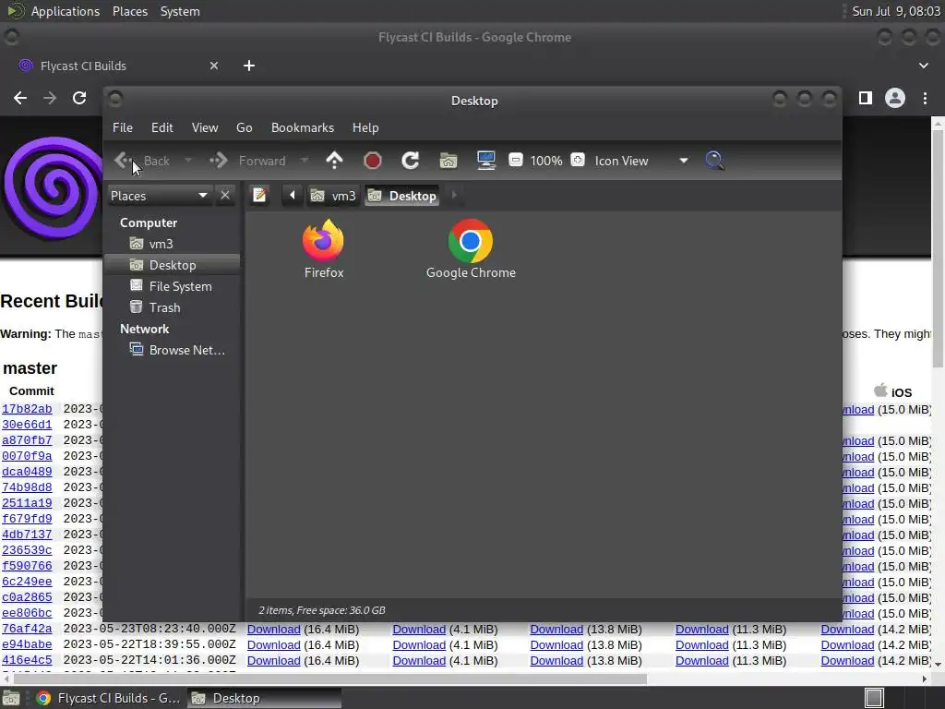945x709 pixels.
Task: Close the Flycast CI Builds tab
Action: coord(214,66)
